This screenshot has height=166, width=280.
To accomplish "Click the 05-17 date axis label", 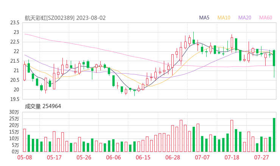I will 54,157.
